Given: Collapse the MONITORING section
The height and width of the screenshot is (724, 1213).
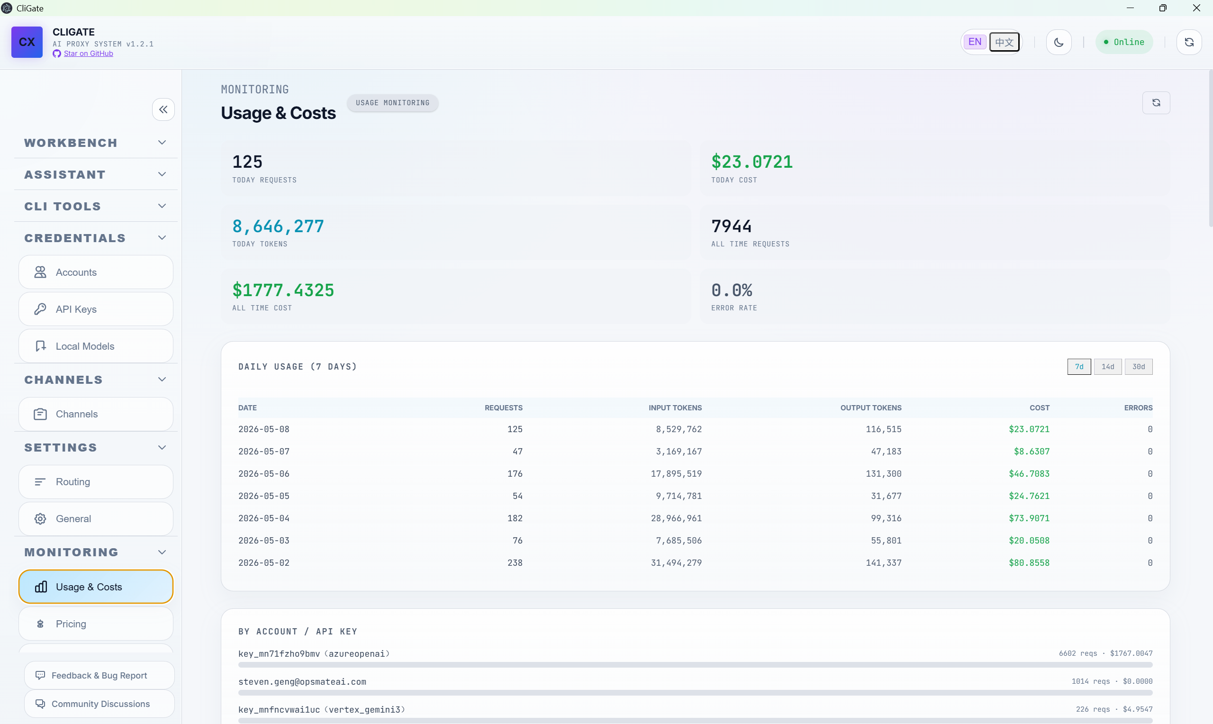Looking at the screenshot, I should pos(96,552).
